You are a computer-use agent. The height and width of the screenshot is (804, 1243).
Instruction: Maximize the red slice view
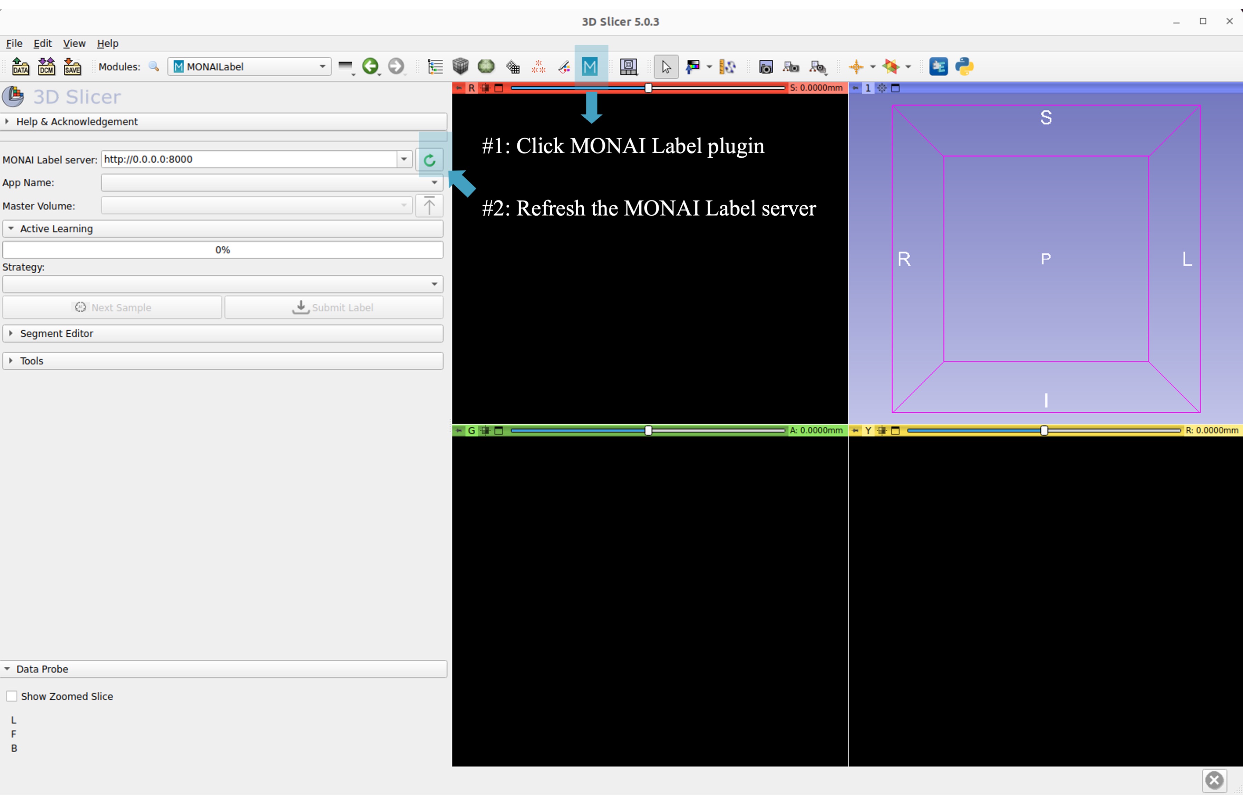(x=499, y=88)
